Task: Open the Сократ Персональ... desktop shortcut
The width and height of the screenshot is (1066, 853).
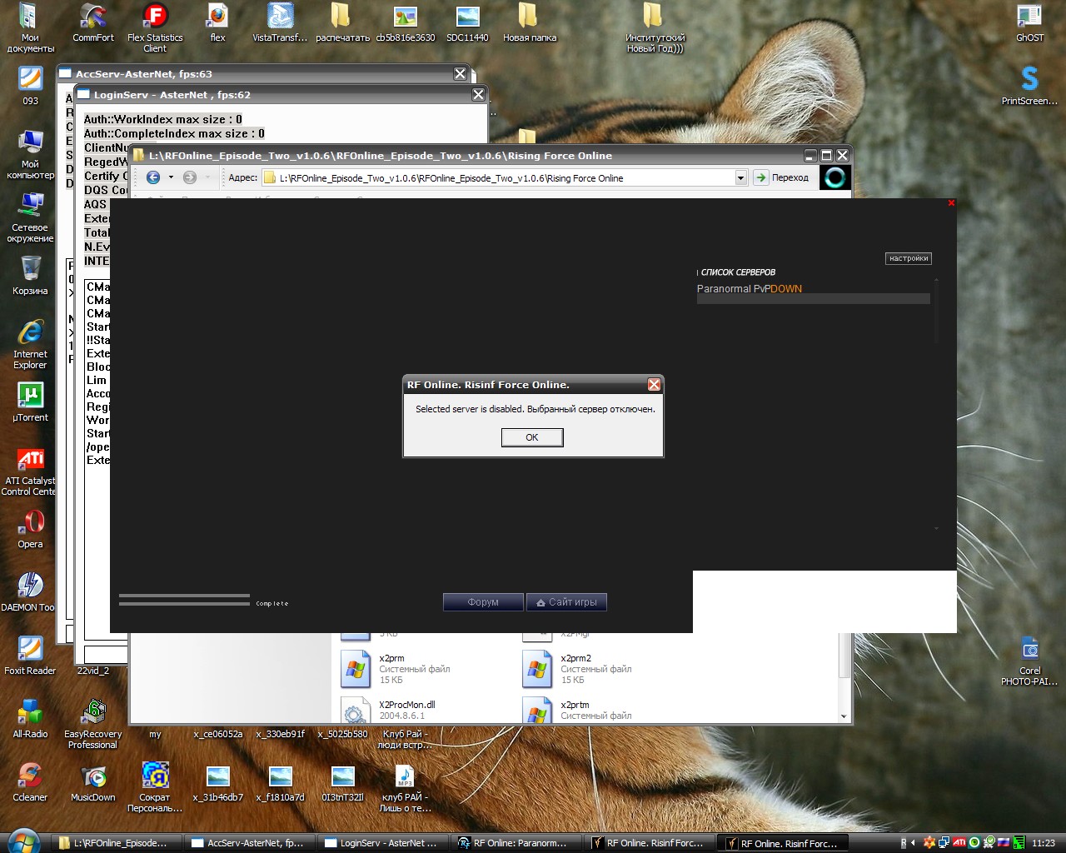Action: 155,787
